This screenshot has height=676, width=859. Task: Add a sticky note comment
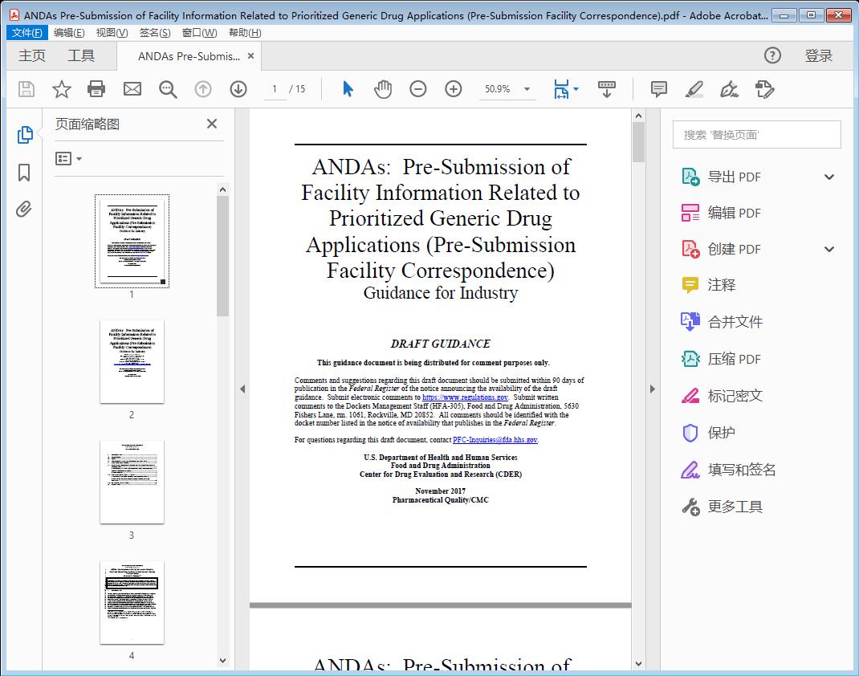click(x=658, y=89)
